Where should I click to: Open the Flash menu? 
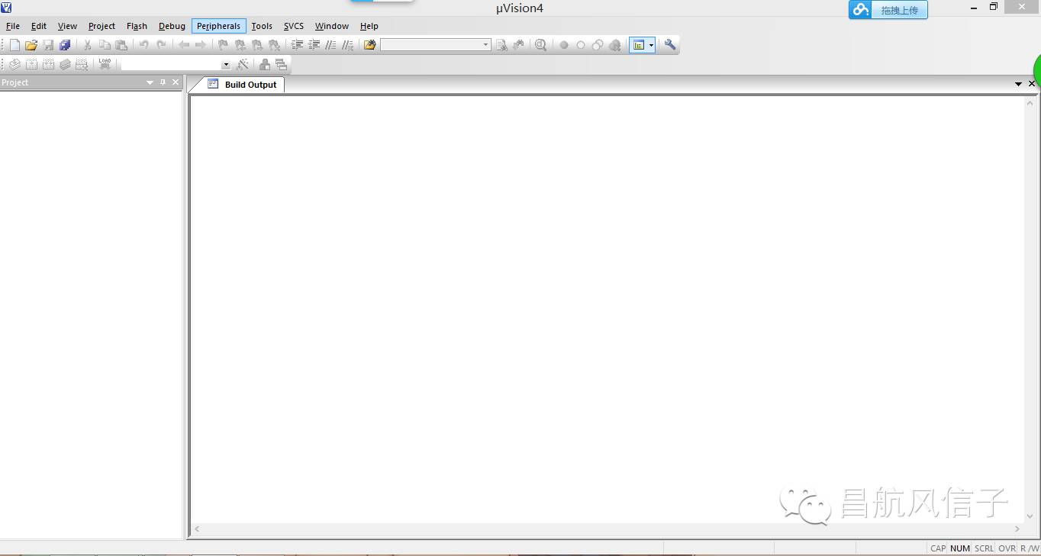pos(137,26)
